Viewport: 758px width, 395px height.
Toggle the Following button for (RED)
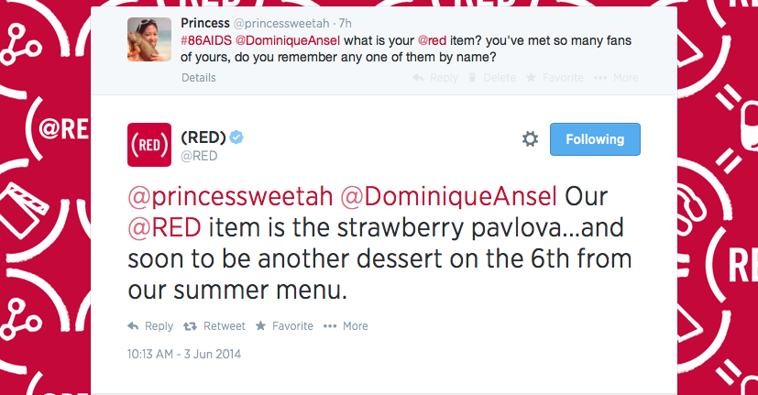click(x=595, y=139)
